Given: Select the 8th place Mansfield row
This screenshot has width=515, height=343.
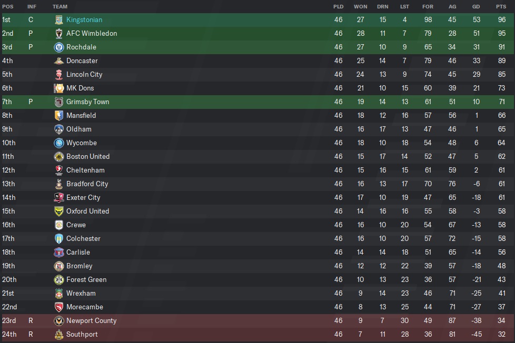Looking at the screenshot, I should (x=211, y=116).
